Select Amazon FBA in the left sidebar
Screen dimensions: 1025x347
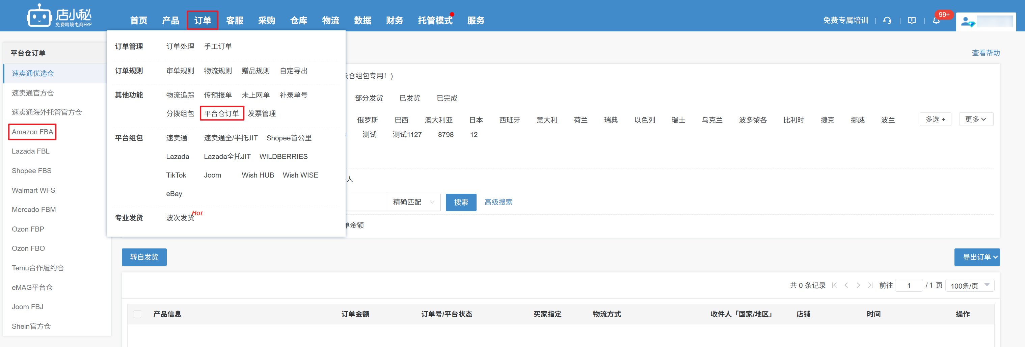pyautogui.click(x=32, y=132)
